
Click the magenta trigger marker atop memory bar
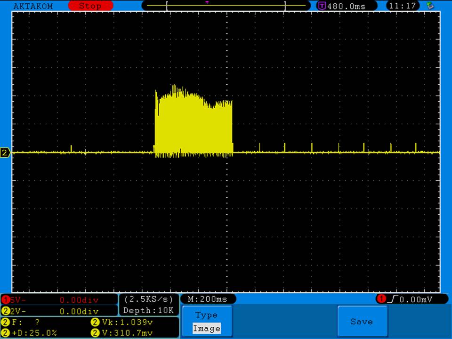207,3
